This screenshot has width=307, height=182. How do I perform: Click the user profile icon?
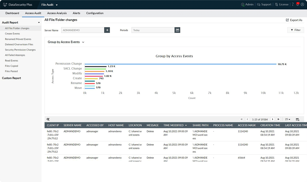click(x=302, y=5)
